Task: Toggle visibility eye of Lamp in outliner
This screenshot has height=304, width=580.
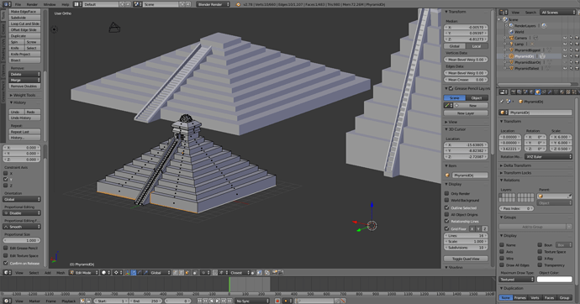Action: (565, 44)
